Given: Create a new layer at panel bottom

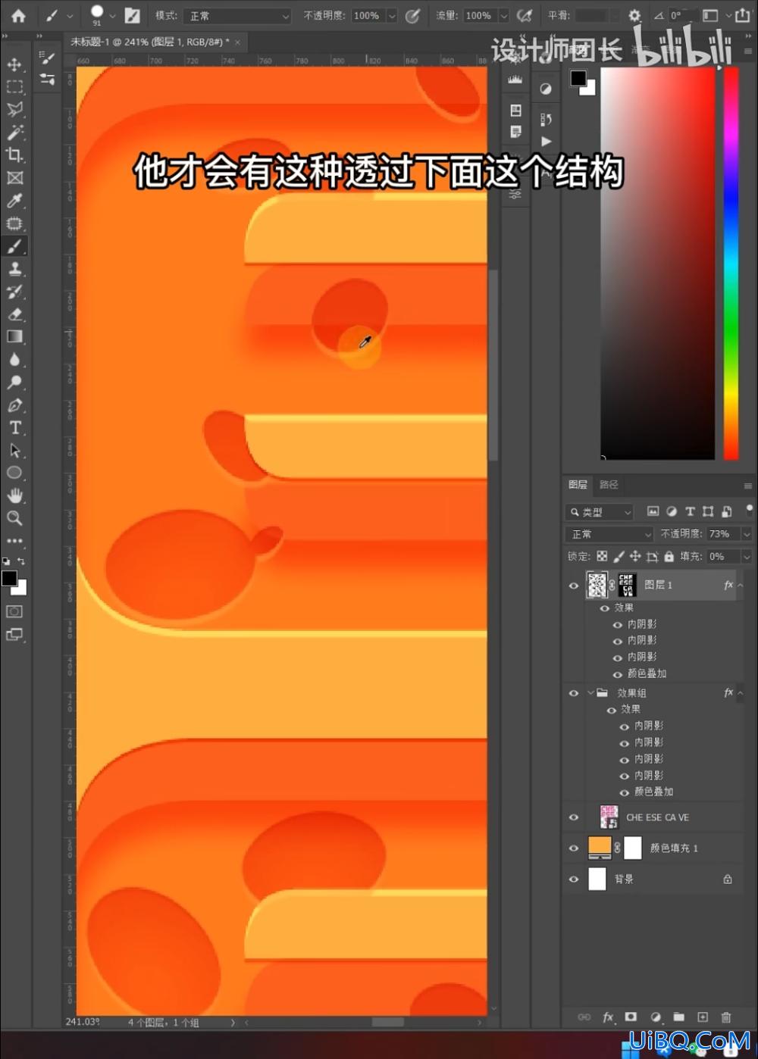Looking at the screenshot, I should (x=703, y=1017).
